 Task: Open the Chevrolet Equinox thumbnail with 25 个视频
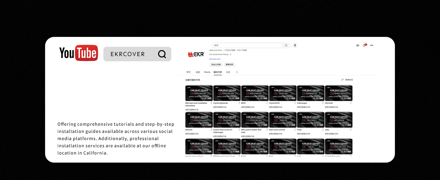tap(339, 93)
